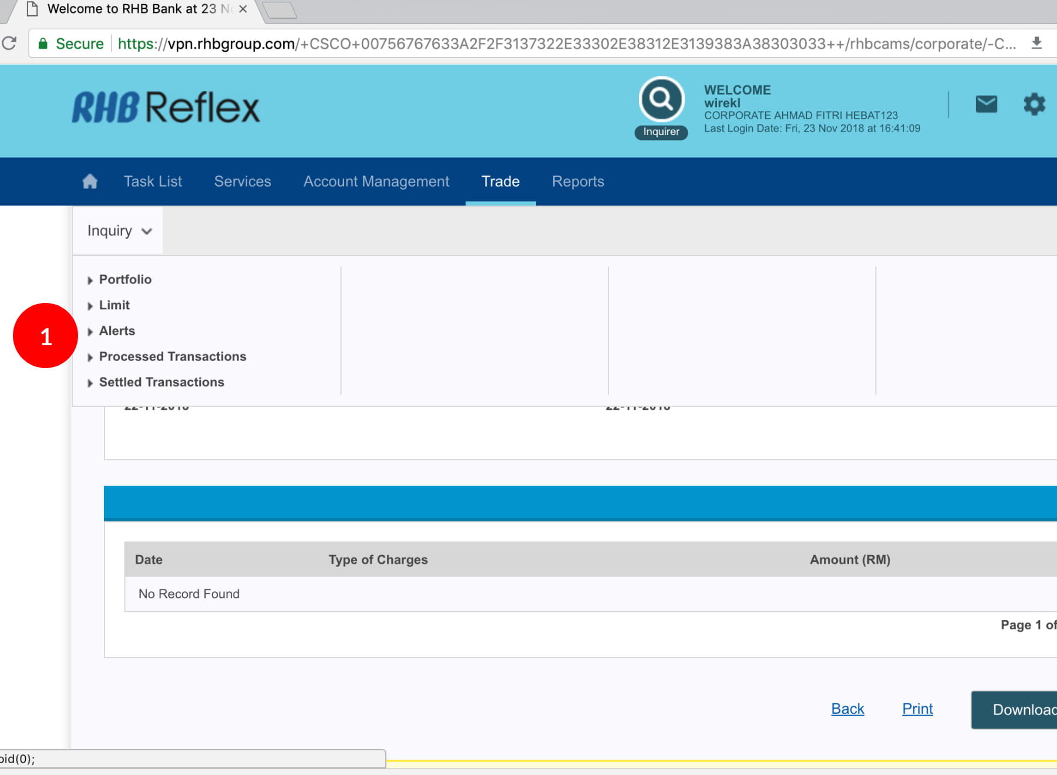Expand the Portfolio menu item
This screenshot has width=1057, height=775.
click(x=125, y=279)
